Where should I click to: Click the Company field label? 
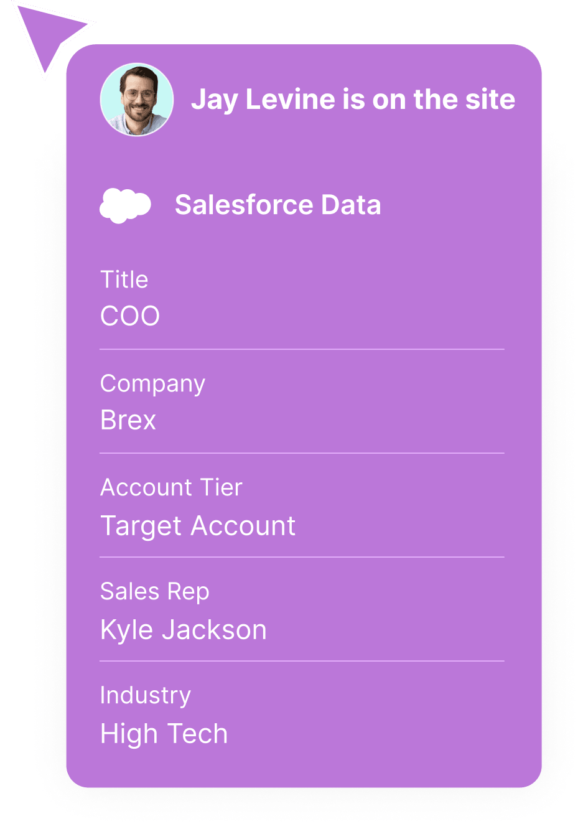coord(152,384)
